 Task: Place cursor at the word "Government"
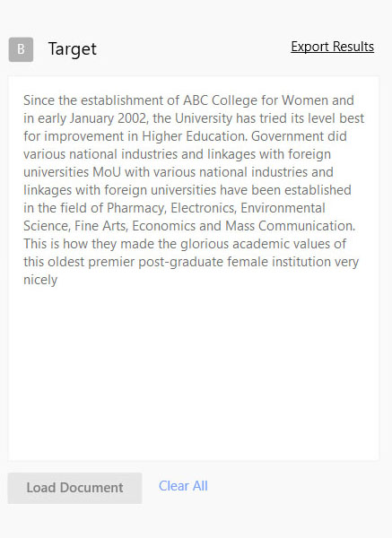[287, 136]
